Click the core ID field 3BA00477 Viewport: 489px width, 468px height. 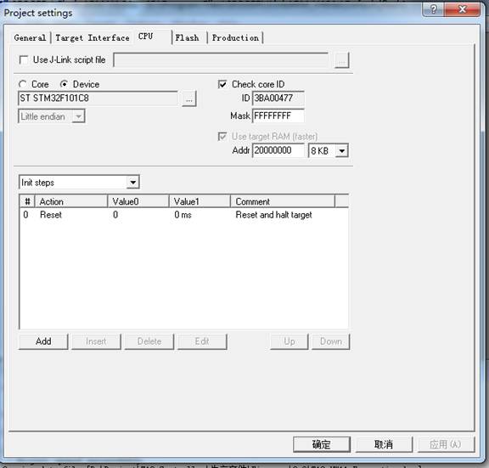point(278,99)
